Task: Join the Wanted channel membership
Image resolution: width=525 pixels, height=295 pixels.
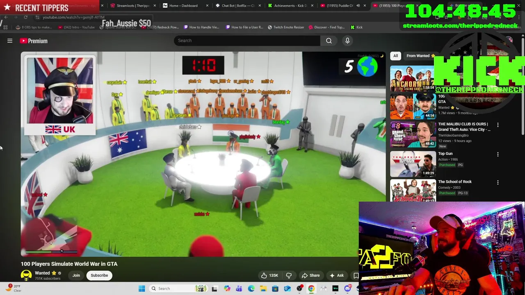Action: [x=76, y=275]
